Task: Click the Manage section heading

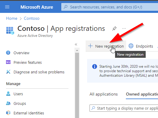Action: 13,84
